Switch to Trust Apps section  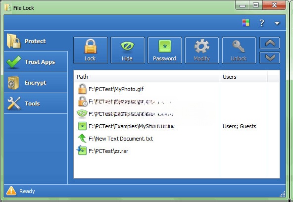pos(36,62)
